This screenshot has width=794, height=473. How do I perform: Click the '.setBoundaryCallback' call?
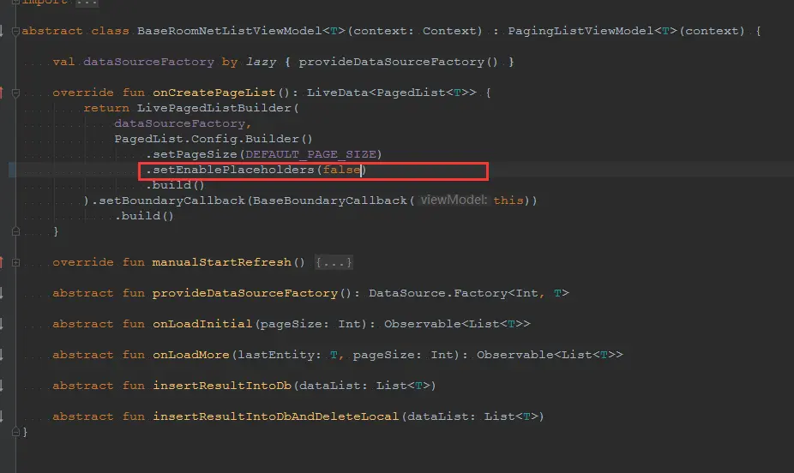coord(168,201)
